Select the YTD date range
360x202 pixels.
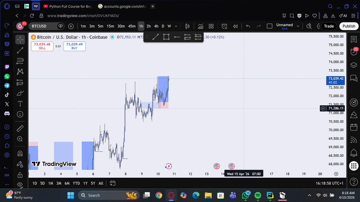tap(76, 183)
